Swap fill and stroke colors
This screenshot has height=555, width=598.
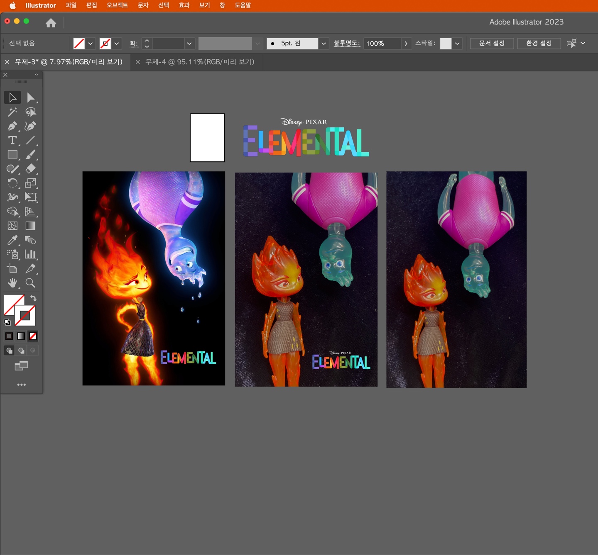33,298
